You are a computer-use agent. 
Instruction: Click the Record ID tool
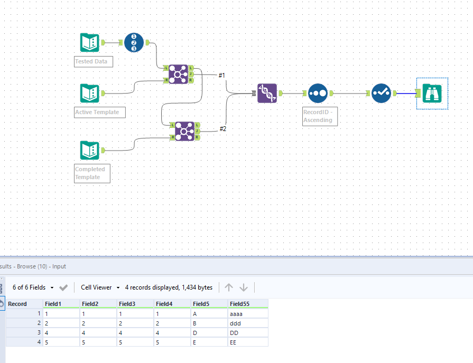[133, 42]
